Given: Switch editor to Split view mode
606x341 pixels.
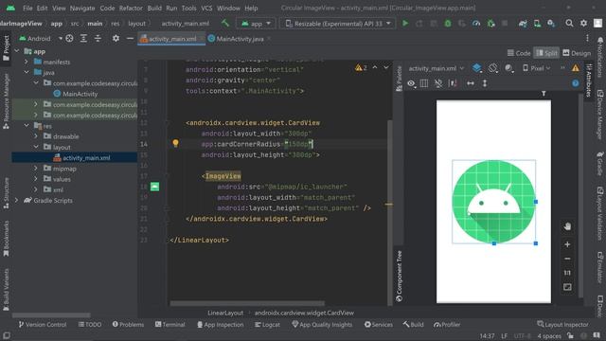Looking at the screenshot, I should pyautogui.click(x=546, y=53).
